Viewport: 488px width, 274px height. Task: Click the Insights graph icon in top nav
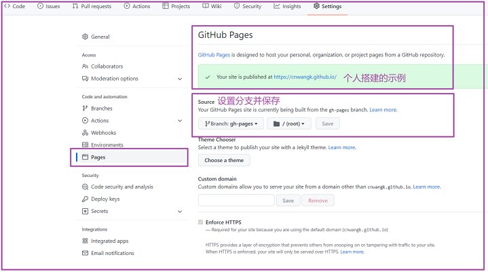click(277, 6)
